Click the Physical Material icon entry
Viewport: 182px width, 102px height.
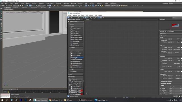point(71,28)
